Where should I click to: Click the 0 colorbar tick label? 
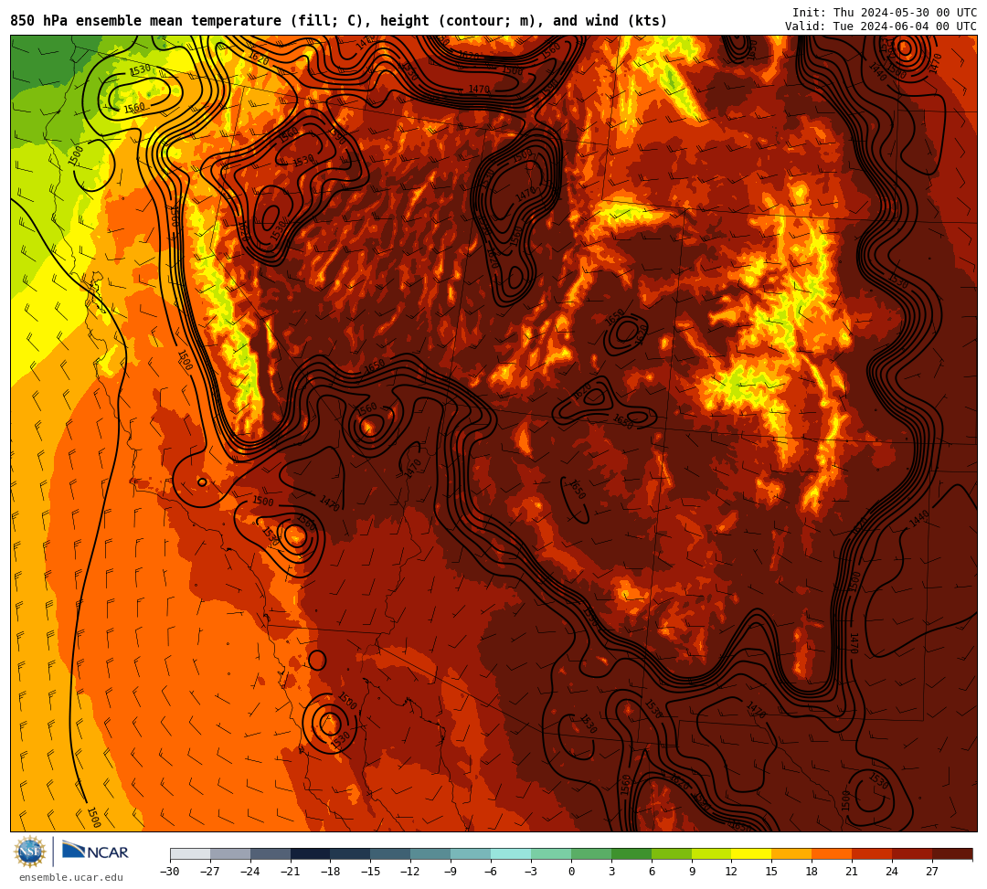point(571,872)
